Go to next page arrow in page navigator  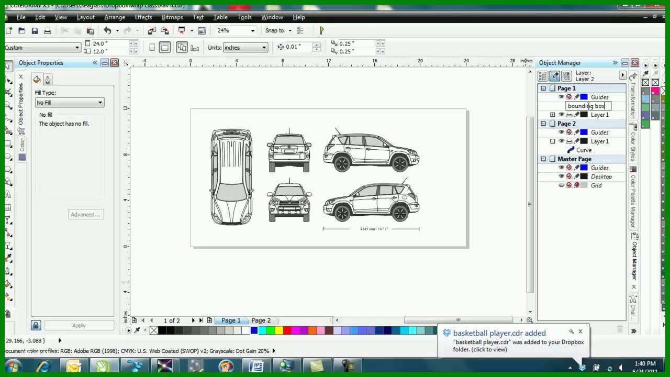tap(193, 320)
